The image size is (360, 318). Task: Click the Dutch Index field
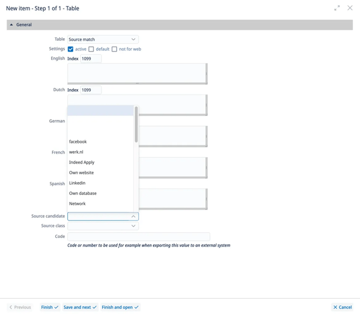90,90
